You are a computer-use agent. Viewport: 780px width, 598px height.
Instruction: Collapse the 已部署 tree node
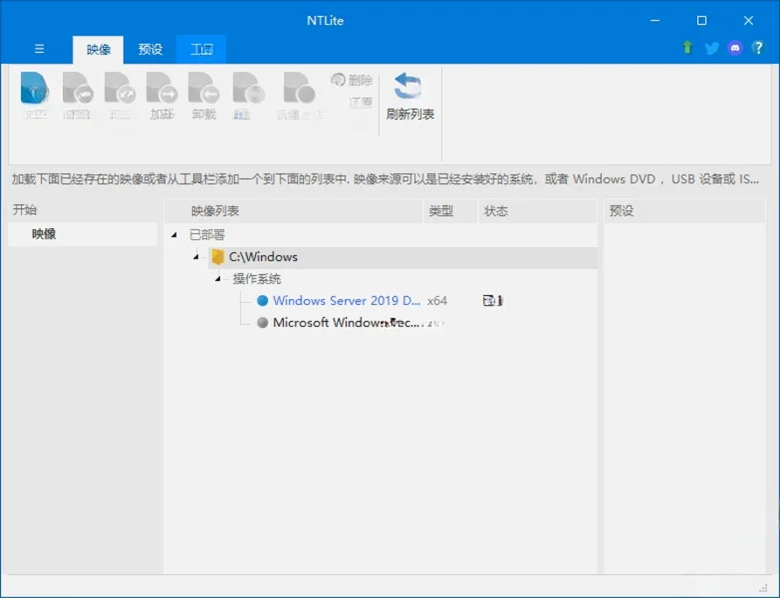(174, 235)
